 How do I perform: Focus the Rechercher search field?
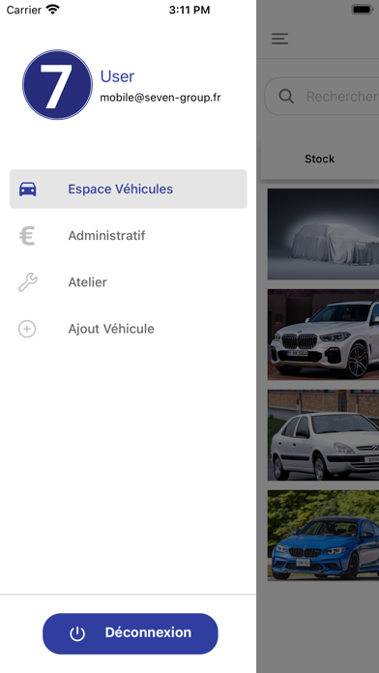point(322,96)
